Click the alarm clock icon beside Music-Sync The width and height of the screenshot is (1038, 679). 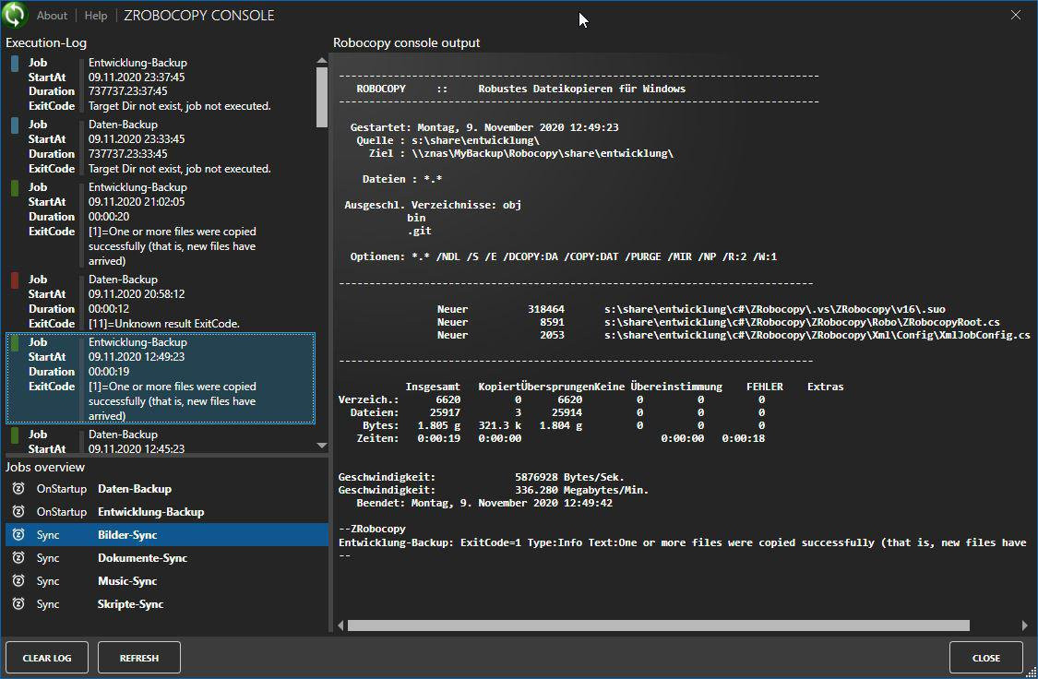coord(18,581)
